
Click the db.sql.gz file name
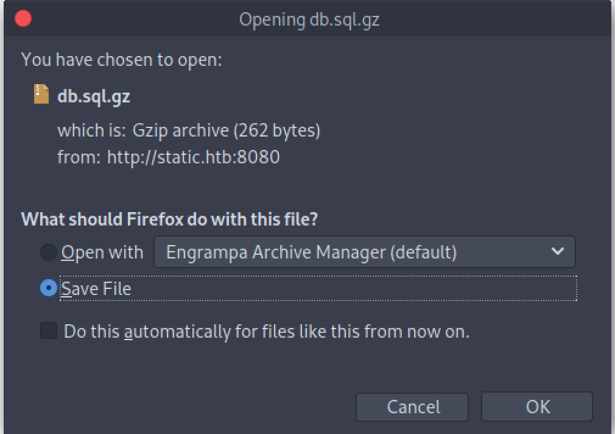(94, 96)
